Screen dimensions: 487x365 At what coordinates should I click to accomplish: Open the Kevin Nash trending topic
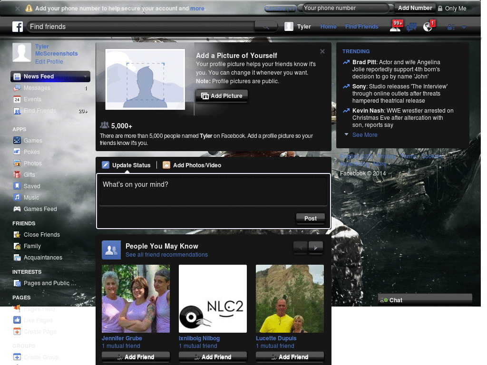[x=403, y=118]
